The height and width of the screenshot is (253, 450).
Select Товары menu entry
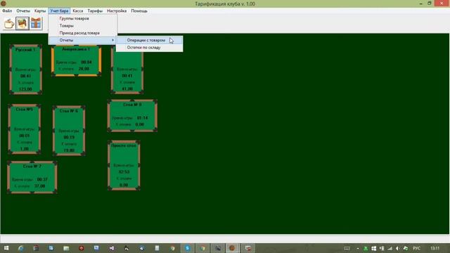point(83,26)
